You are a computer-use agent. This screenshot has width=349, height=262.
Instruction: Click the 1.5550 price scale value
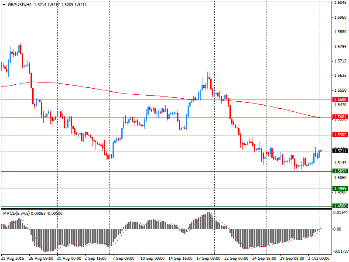pos(341,90)
